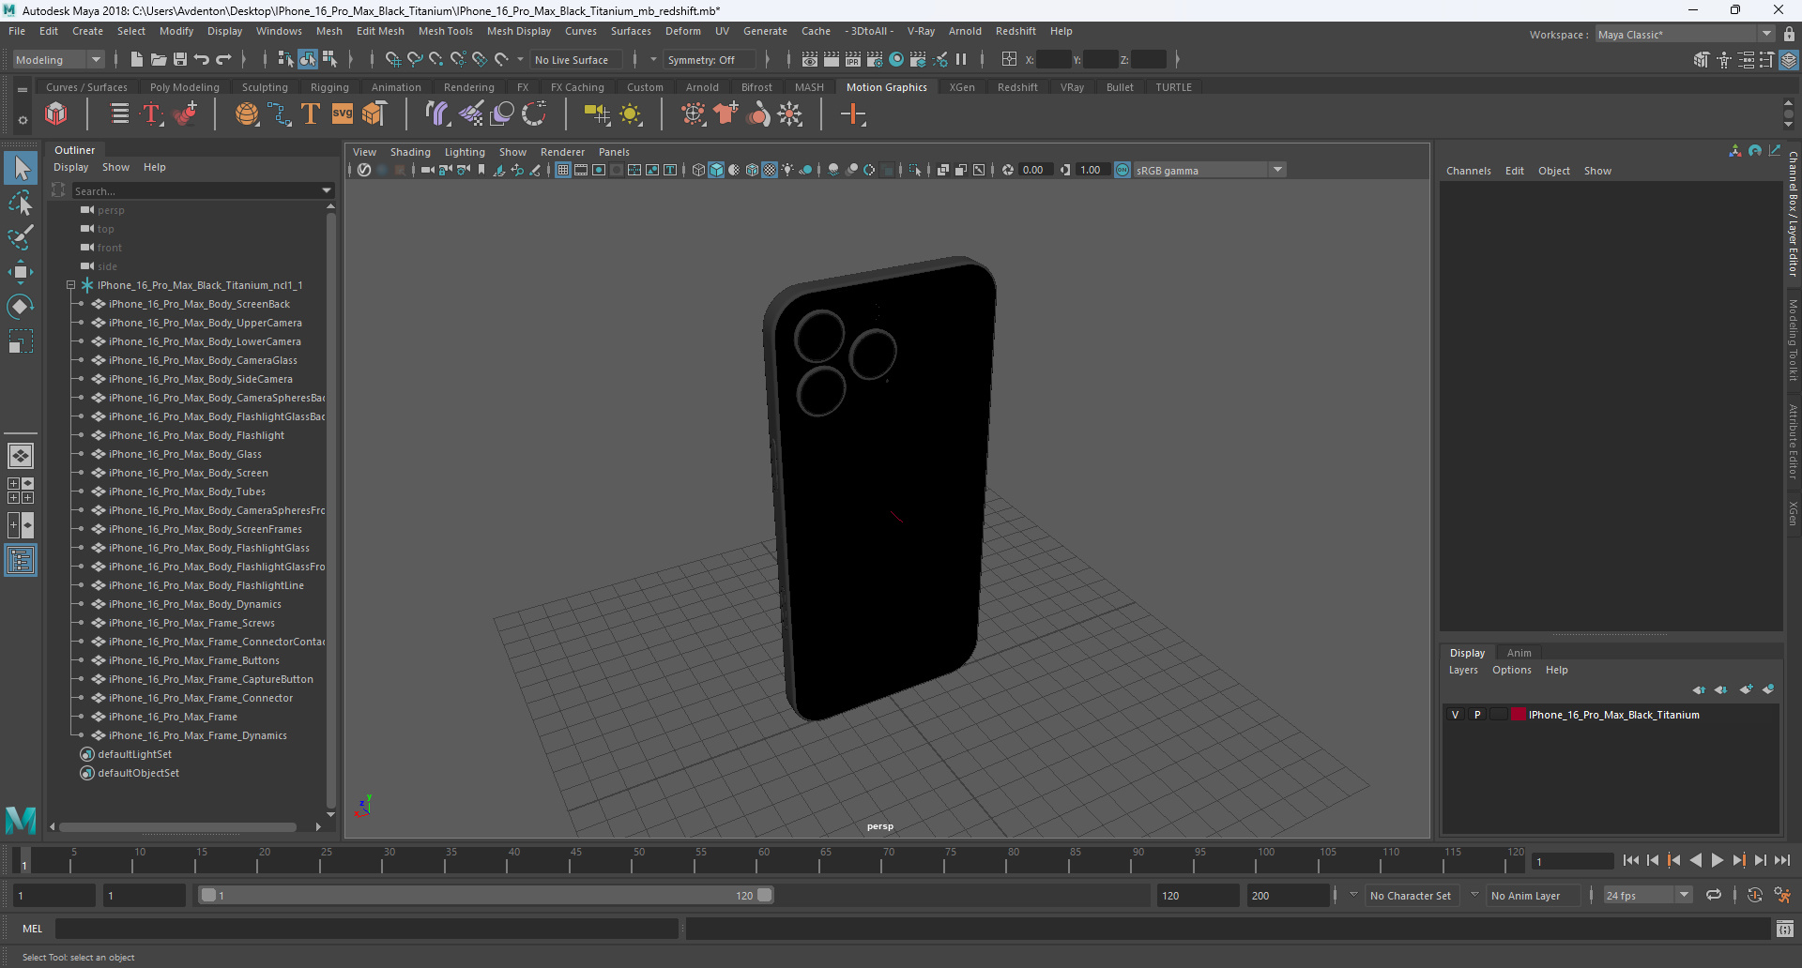Click the range slider bar
This screenshot has height=968, width=1802.
(486, 895)
